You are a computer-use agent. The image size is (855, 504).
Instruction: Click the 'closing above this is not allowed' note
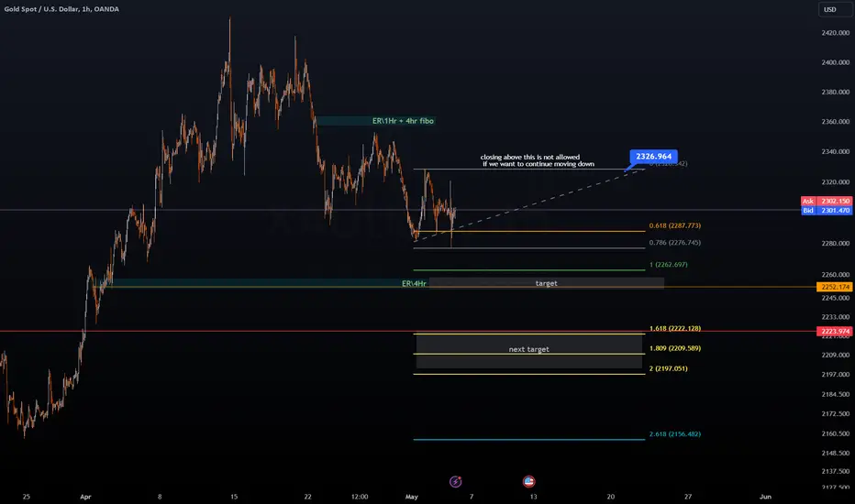(x=530, y=157)
